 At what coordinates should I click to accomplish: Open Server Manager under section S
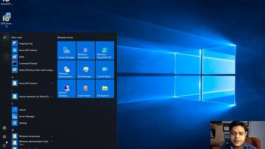[x=33, y=116]
